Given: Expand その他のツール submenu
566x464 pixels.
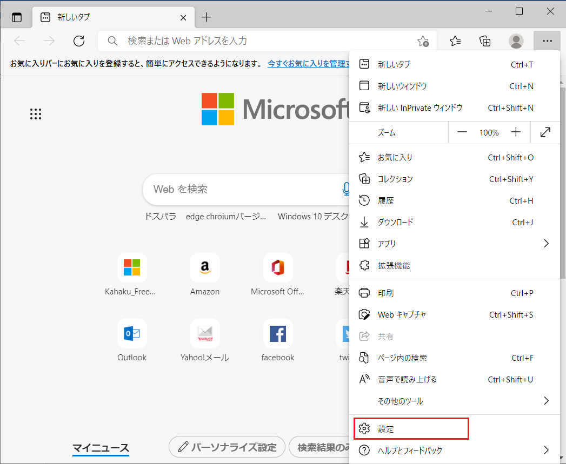Looking at the screenshot, I should tap(455, 401).
